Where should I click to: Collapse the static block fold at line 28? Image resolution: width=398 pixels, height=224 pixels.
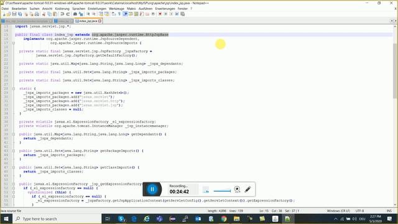(14, 88)
